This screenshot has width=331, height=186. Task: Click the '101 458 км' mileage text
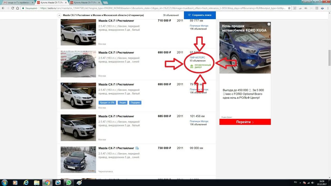tap(197, 116)
